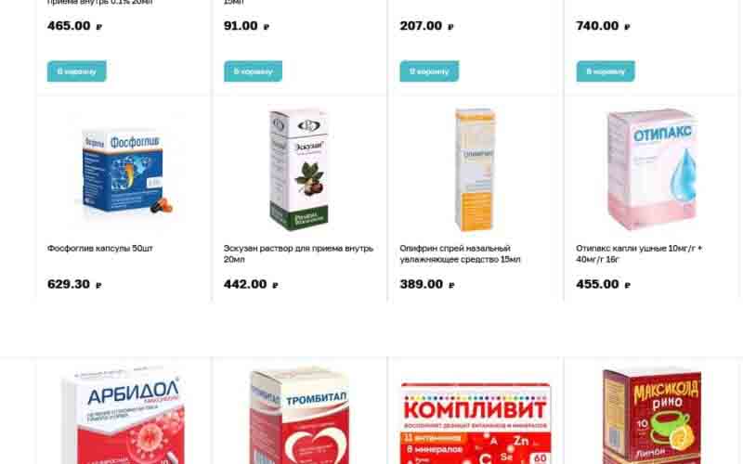The height and width of the screenshot is (464, 743).
Task: Open the Олифрин спрей назальный title link
Action: 460,253
